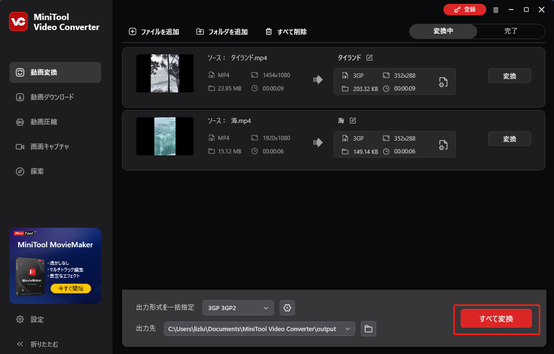Click the 23.95 MB source size

pyautogui.click(x=229, y=88)
